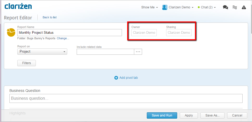Viewport: 252px width, 122px height.
Task: Open the activity stream waves icon
Action: pos(235,7)
